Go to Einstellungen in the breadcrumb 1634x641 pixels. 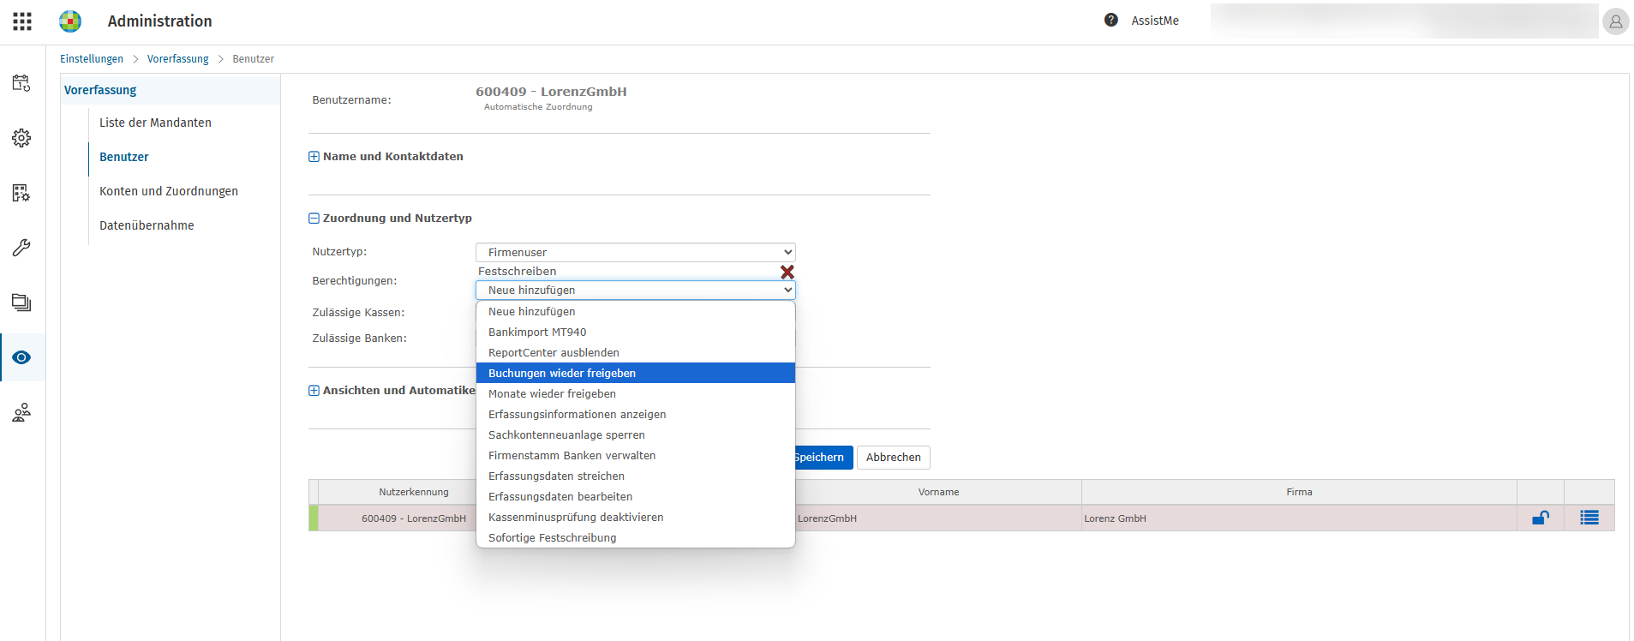[92, 59]
